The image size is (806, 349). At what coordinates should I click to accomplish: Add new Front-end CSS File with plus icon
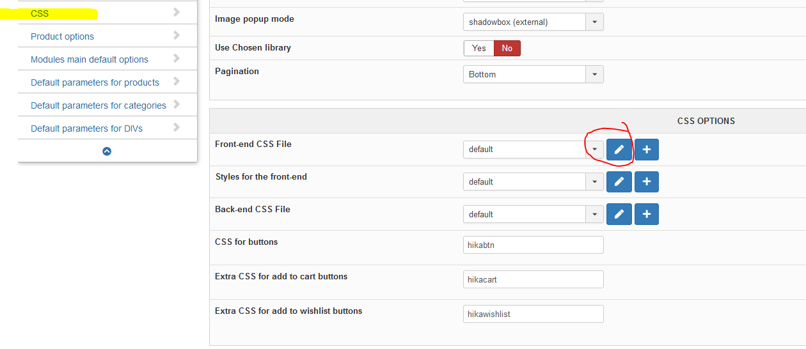(647, 150)
